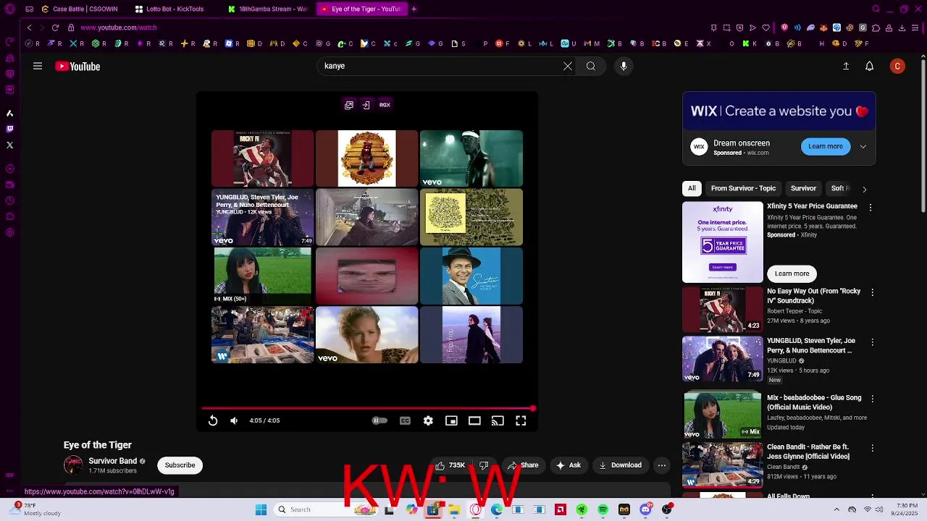Replay the video with the replay button

click(213, 420)
